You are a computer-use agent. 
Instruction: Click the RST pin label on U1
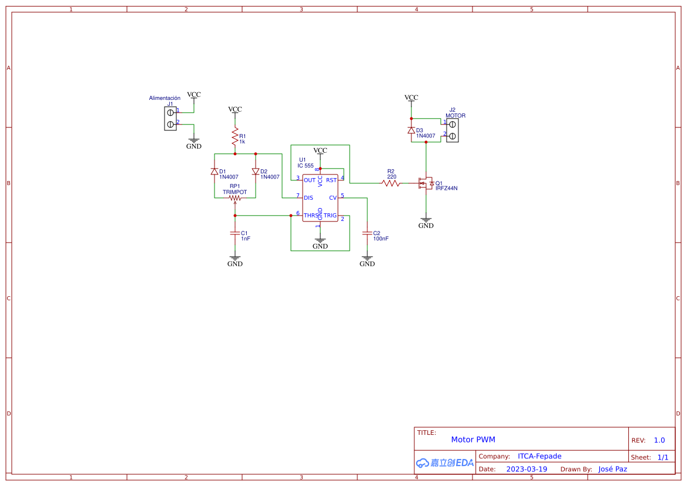[x=331, y=180]
